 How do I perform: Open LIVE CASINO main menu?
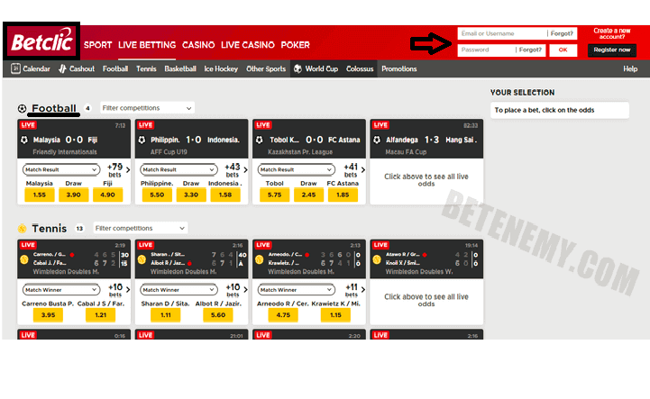pos(248,45)
